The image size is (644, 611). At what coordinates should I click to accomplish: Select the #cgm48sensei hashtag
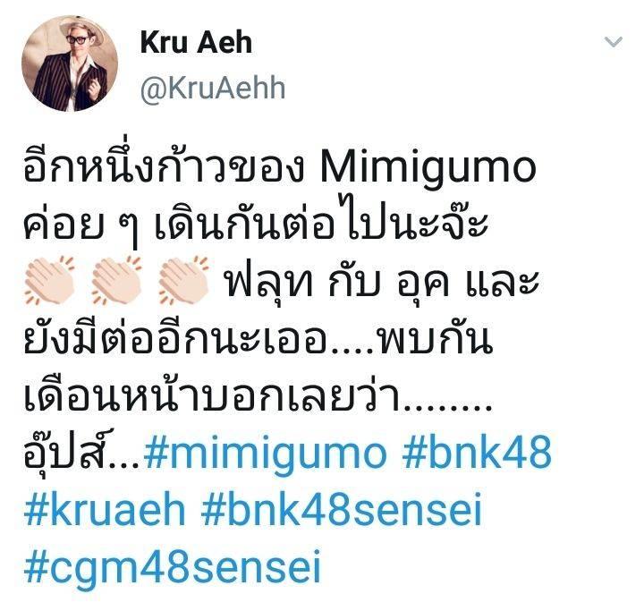tap(173, 566)
